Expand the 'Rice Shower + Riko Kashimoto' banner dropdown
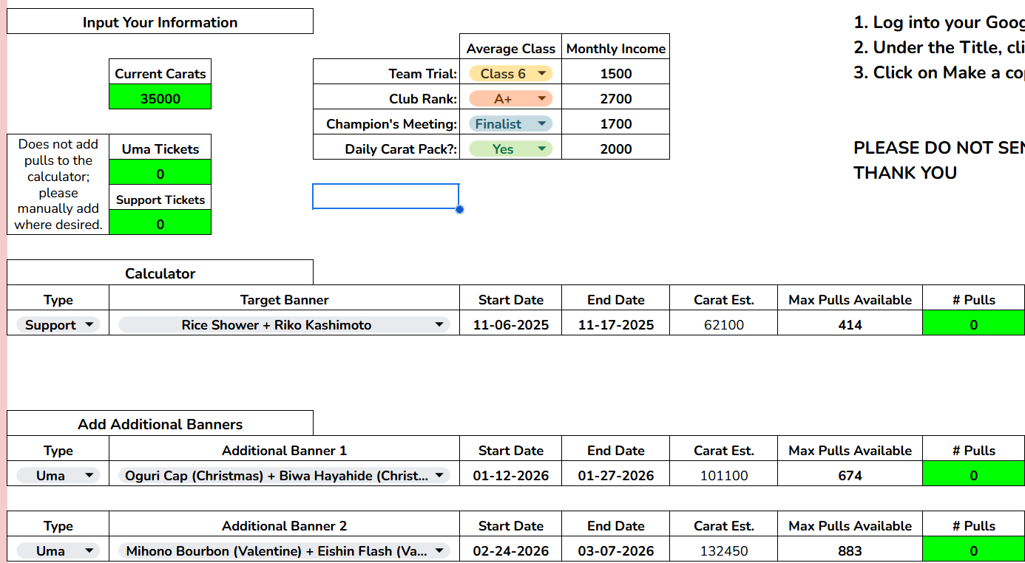 pos(284,325)
